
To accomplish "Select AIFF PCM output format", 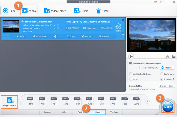I will coord(78,101).
